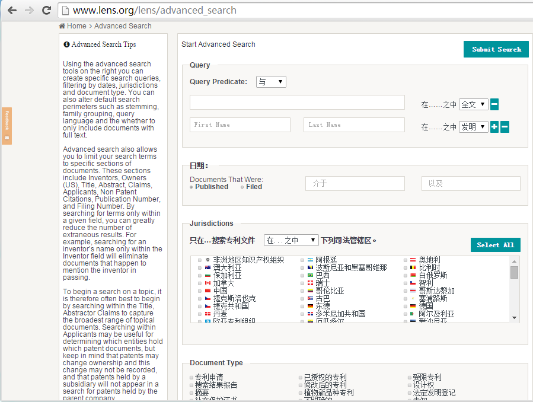Click the Costa Rica flag icon
The image size is (533, 402).
[x=413, y=291]
